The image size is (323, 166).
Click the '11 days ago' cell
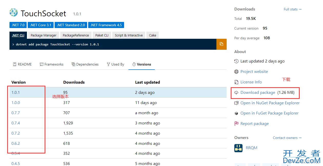coord(146,103)
